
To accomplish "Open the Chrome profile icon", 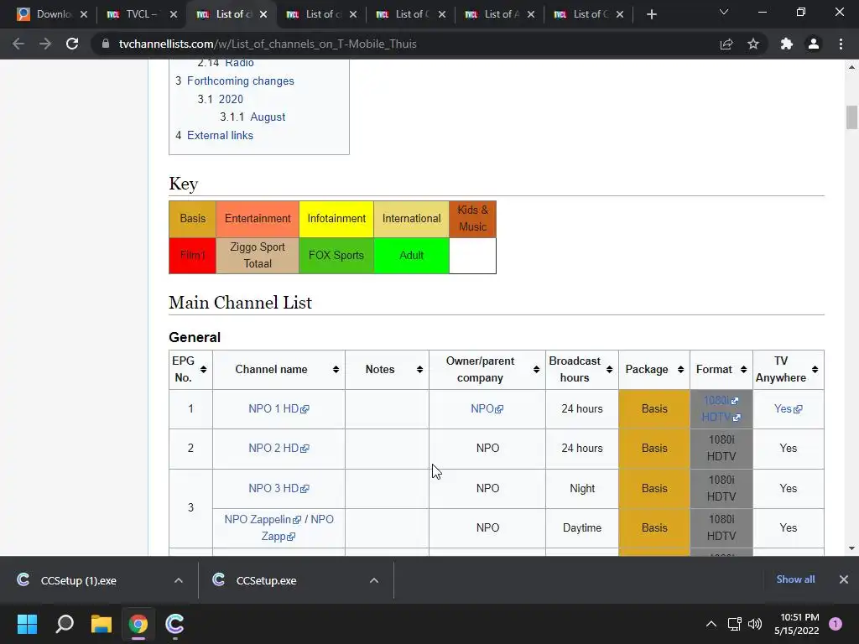I will (814, 44).
